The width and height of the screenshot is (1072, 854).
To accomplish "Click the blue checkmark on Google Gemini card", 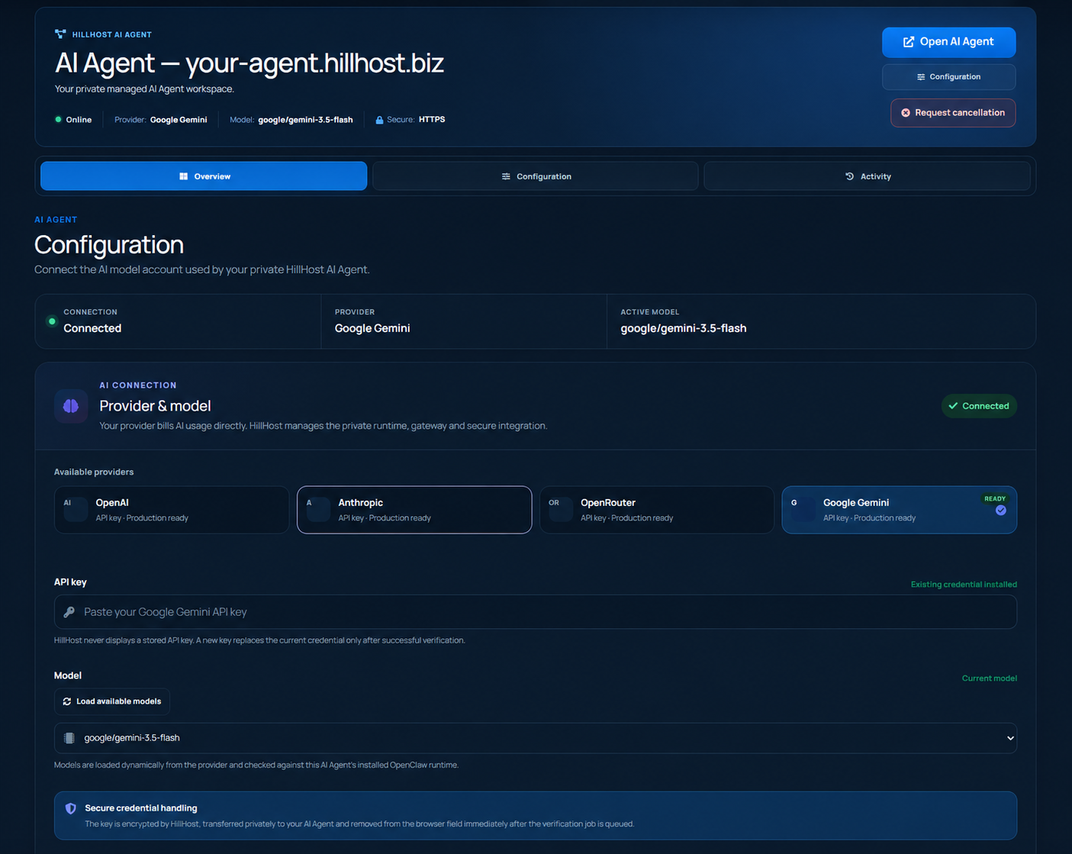I will point(1001,511).
